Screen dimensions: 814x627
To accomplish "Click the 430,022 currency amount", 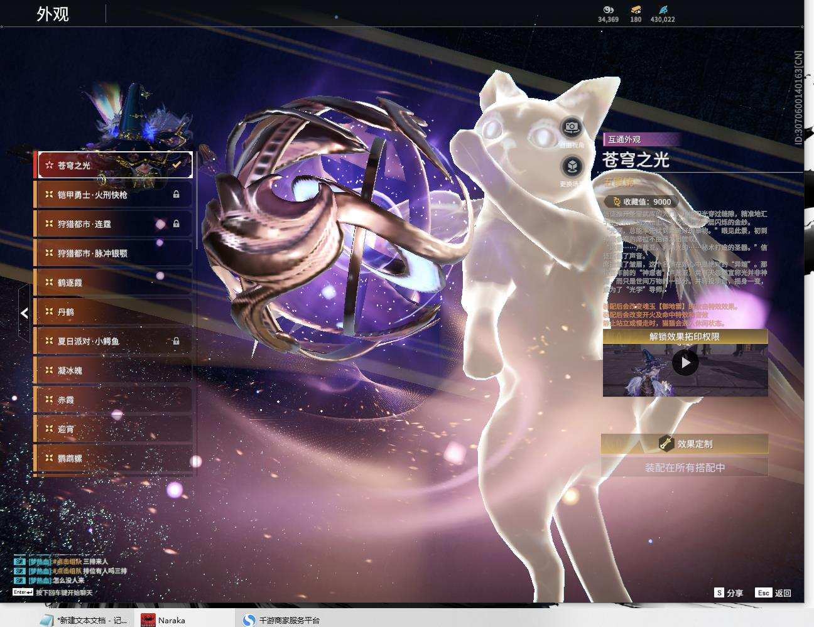I will tap(663, 19).
